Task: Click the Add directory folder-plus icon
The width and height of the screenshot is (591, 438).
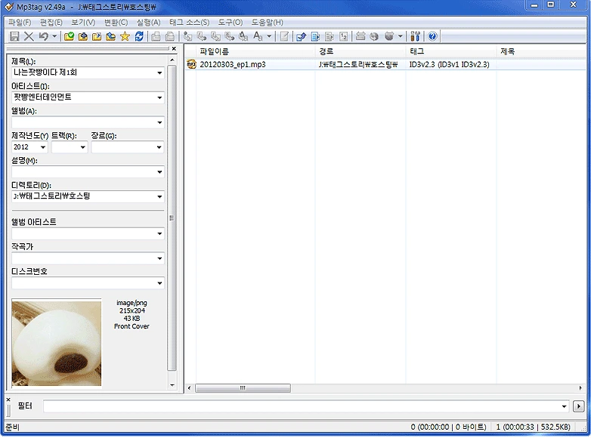Action: [x=83, y=36]
